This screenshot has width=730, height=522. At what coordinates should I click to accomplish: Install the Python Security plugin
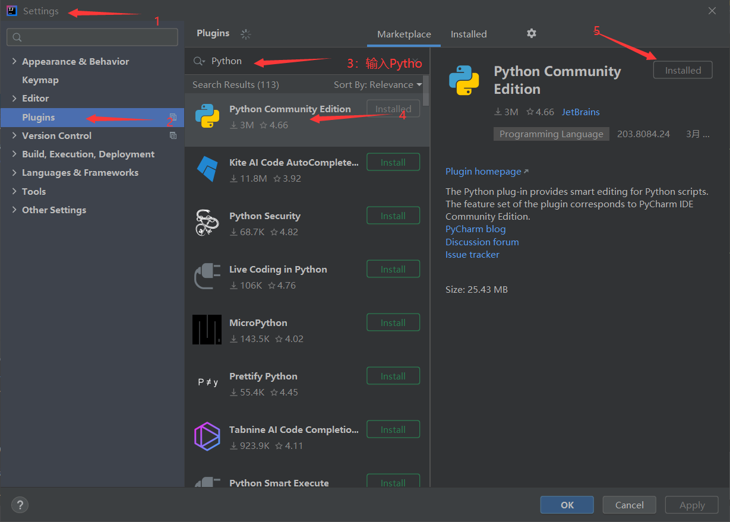click(393, 216)
